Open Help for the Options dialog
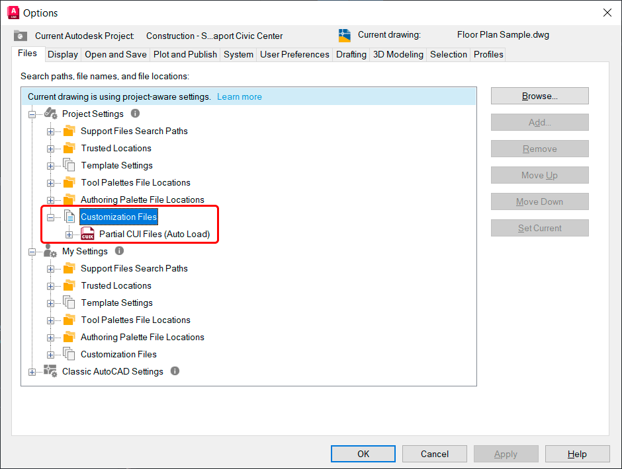 coord(577,454)
